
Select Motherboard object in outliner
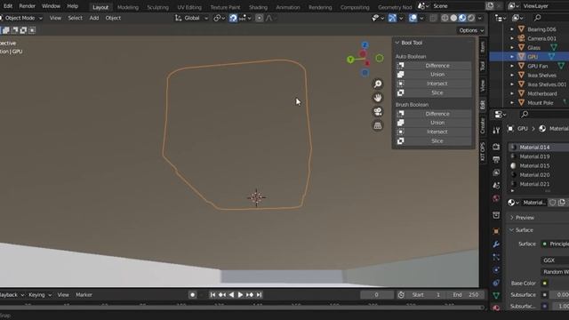[x=541, y=93]
